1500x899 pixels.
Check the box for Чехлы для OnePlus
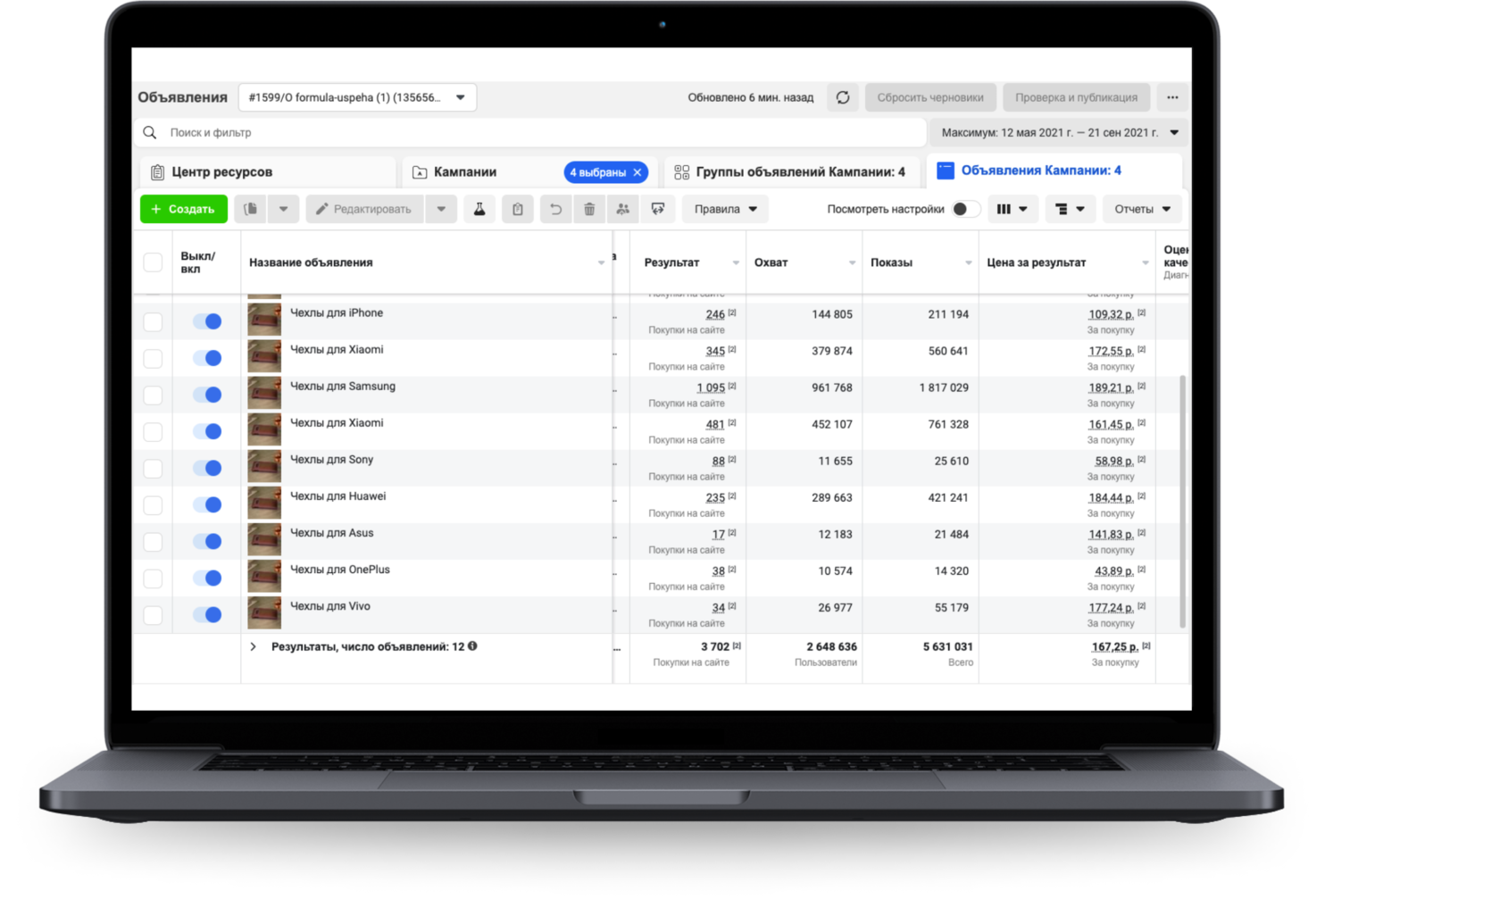tap(154, 579)
